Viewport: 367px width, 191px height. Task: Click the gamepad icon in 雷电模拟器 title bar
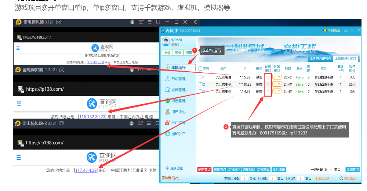coord(58,22)
